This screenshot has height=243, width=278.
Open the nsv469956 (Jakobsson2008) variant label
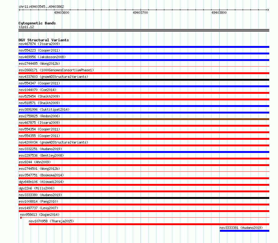click(42, 57)
